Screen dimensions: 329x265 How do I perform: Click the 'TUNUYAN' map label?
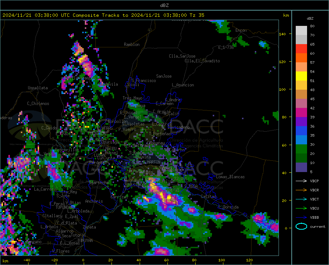pos(85,240)
